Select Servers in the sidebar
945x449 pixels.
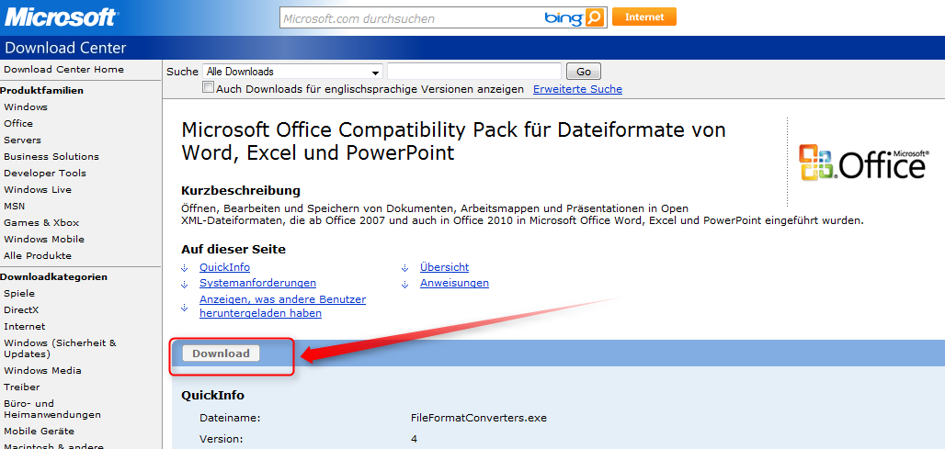click(22, 140)
